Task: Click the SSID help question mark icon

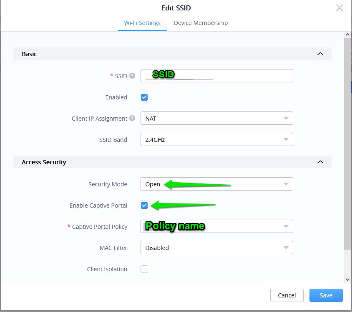Action: 132,76
